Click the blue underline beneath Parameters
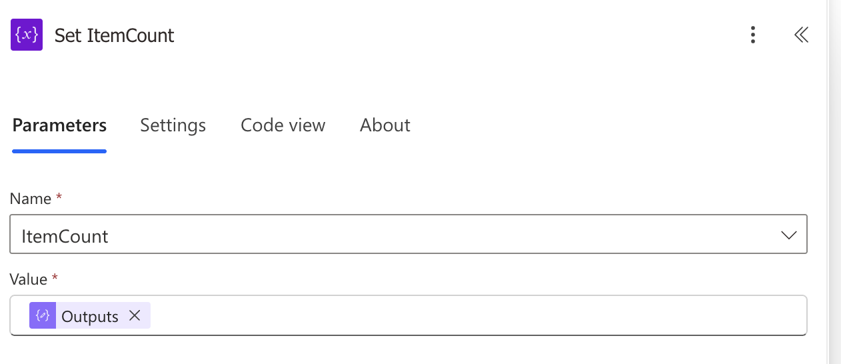Viewport: 841px width, 364px height. [x=59, y=151]
